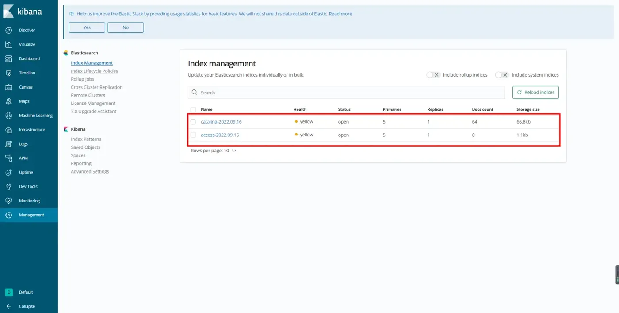The width and height of the screenshot is (619, 313).
Task: Sort by the Name column header
Action: [206, 109]
